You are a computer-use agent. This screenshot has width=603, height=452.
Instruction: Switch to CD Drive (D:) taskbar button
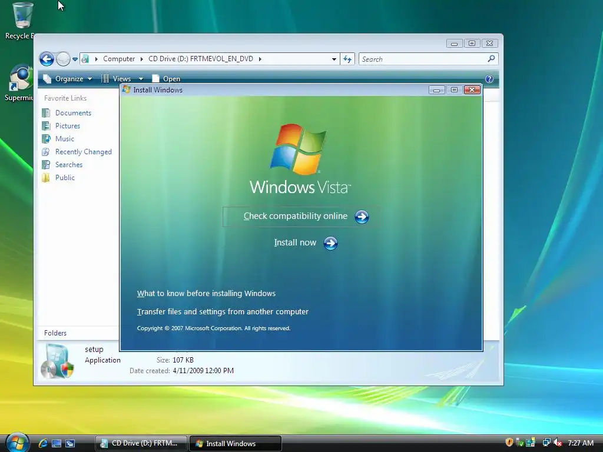point(141,443)
